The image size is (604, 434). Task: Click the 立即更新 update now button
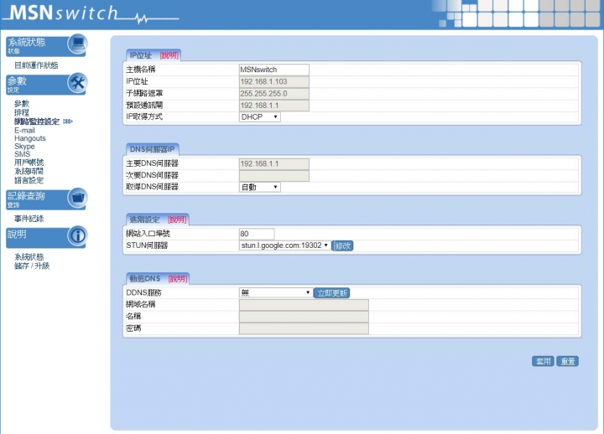331,293
